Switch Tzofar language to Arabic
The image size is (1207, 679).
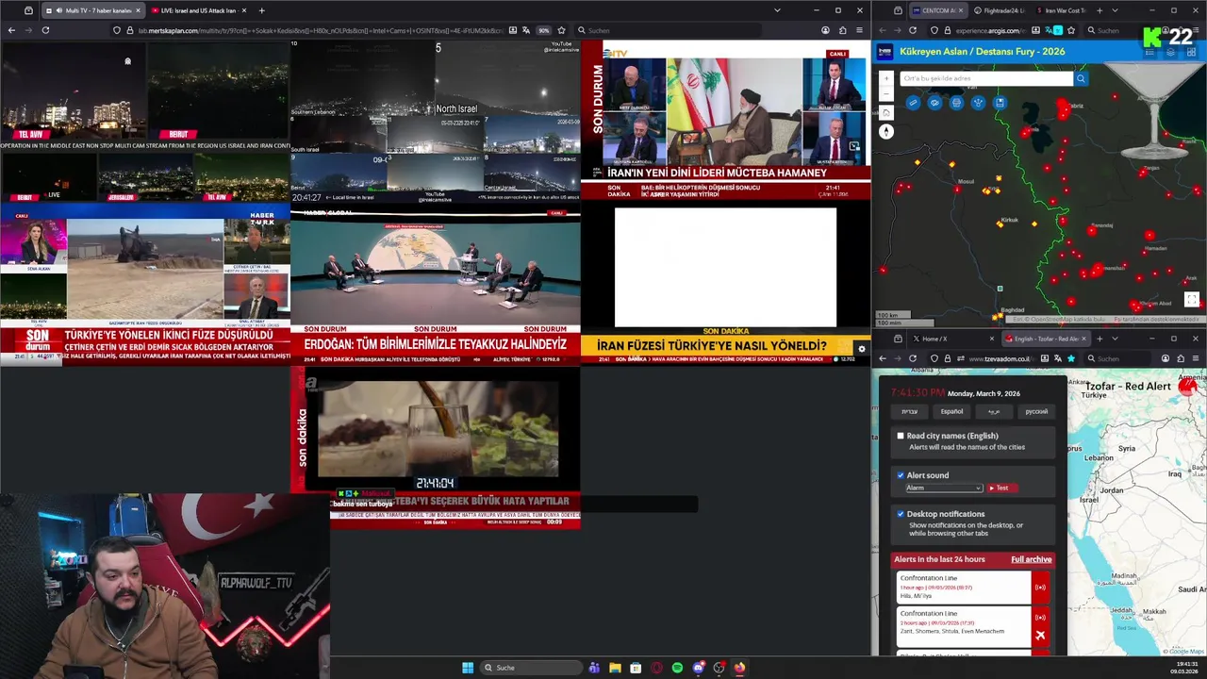(x=994, y=411)
